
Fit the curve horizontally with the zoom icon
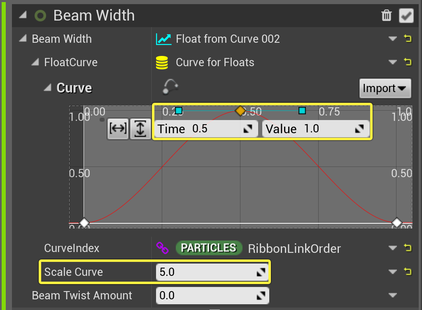(118, 129)
